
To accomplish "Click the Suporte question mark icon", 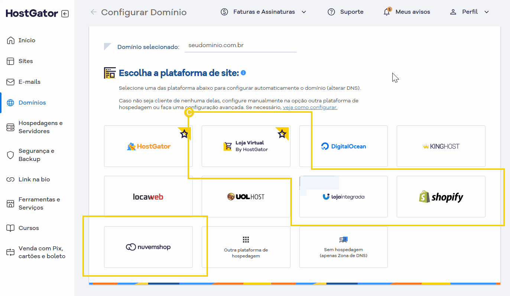I will tap(331, 12).
